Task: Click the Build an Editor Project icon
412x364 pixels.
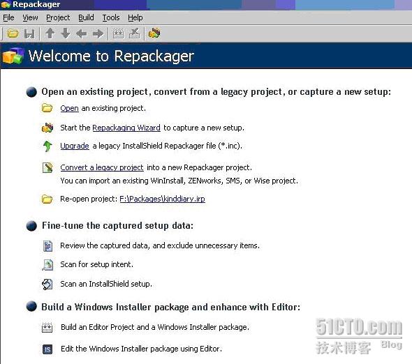Action: pyautogui.click(x=47, y=328)
